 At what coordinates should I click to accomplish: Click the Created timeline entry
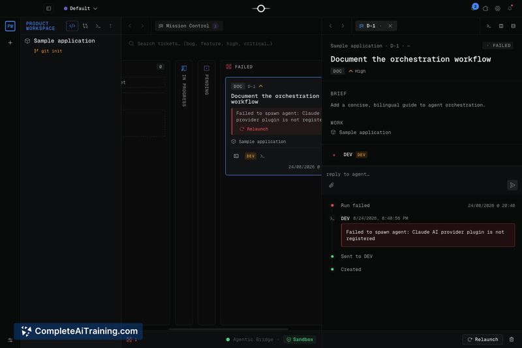pos(351,270)
